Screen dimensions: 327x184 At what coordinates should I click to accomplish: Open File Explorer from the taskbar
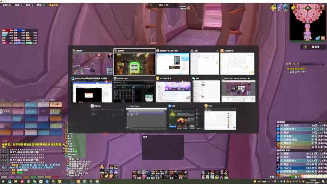pos(16,182)
